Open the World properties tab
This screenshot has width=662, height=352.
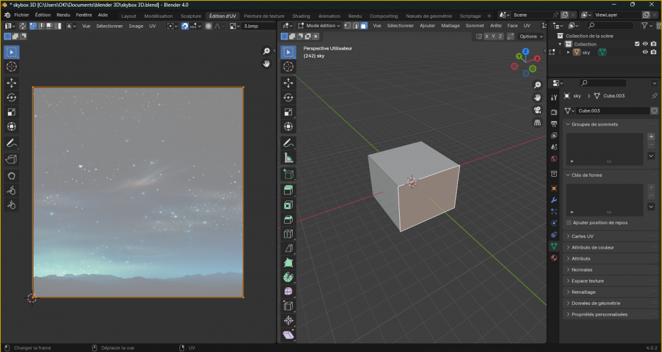pyautogui.click(x=554, y=159)
